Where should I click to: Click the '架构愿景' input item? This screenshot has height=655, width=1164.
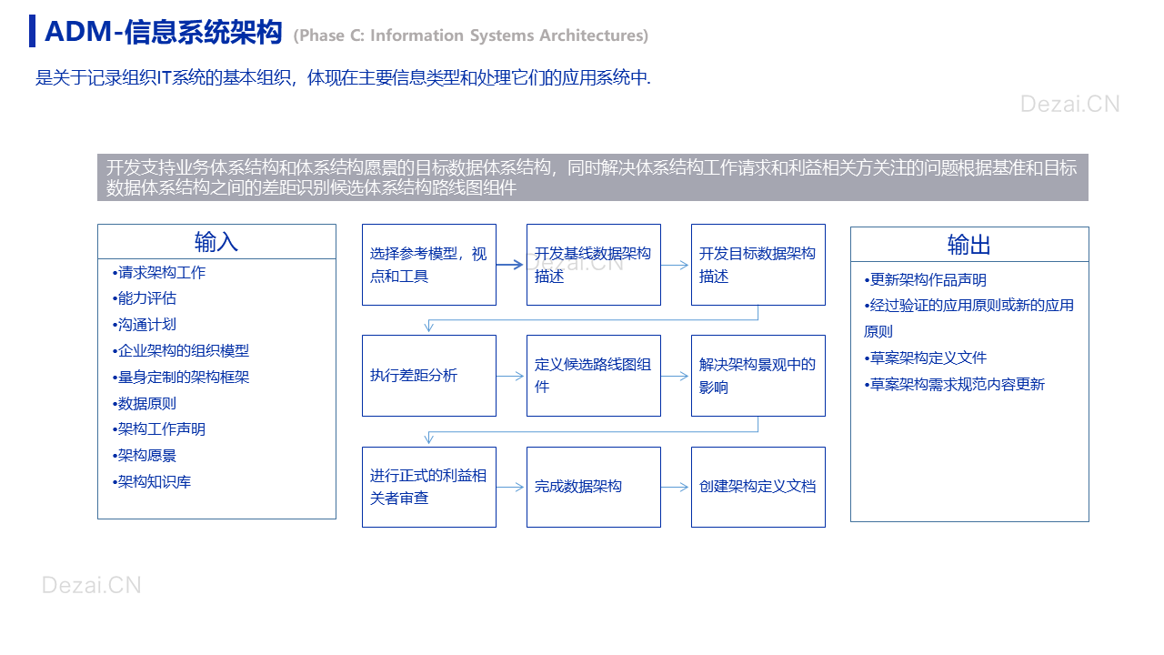point(145,456)
